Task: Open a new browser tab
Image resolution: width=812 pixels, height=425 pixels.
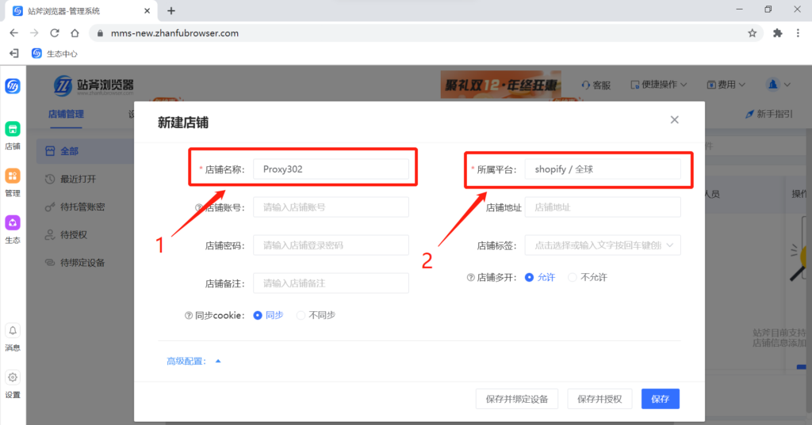Action: (171, 10)
